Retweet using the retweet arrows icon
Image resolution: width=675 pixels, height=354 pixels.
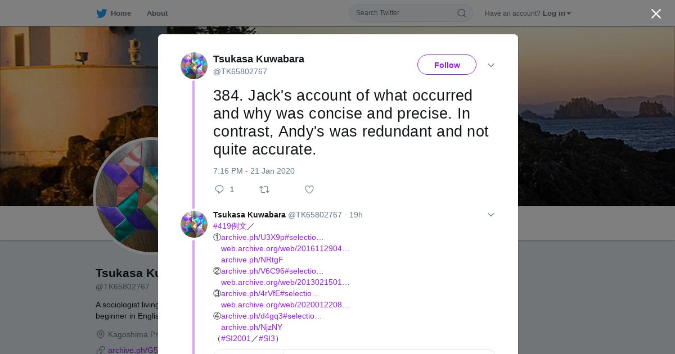(264, 189)
